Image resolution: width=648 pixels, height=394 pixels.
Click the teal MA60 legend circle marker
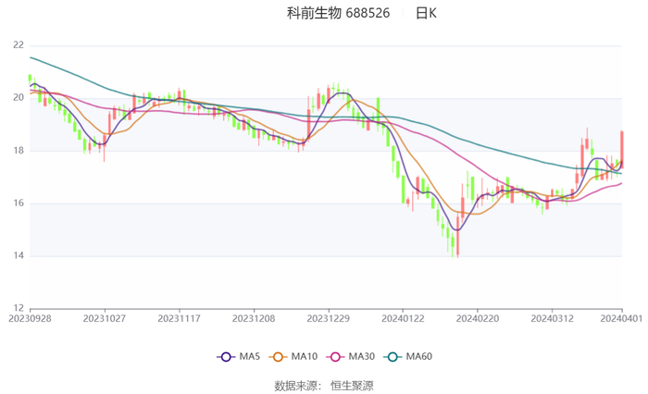393,357
